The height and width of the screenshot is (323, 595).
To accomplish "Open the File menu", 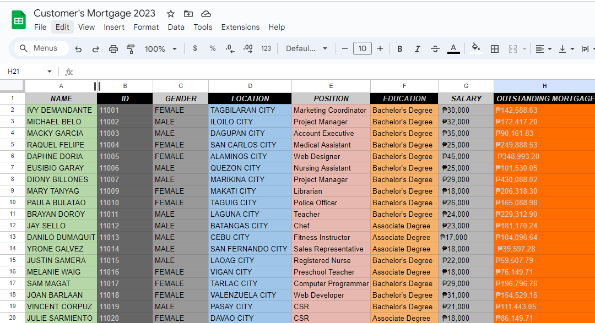I will pos(40,28).
